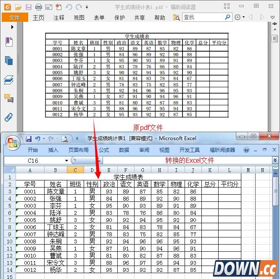Viewport: 280px width, 279px height.
Task: Click the folder search icon before 查找 box
Action: click(176, 18)
